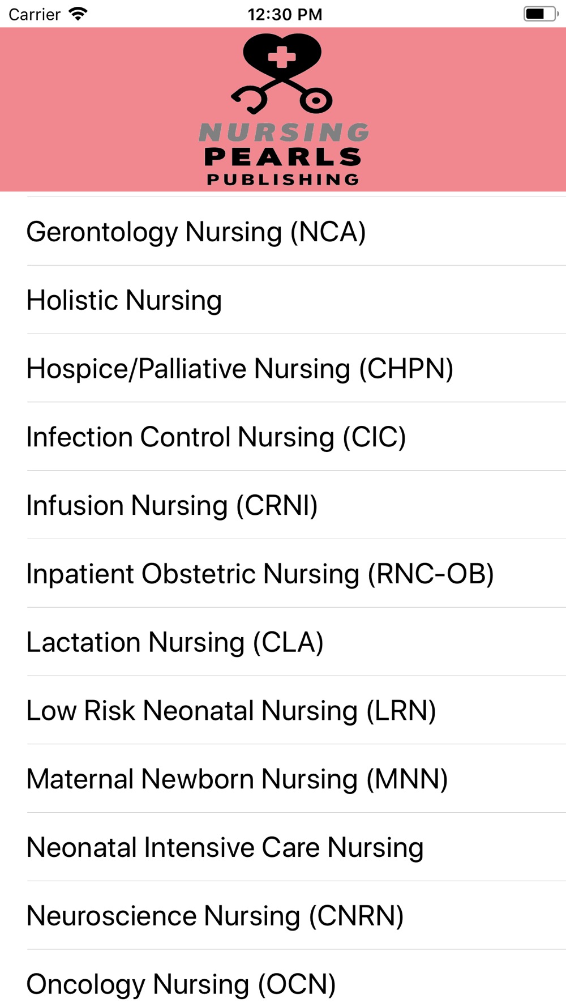Tap the heart stethoscope logo icon

tap(282, 73)
